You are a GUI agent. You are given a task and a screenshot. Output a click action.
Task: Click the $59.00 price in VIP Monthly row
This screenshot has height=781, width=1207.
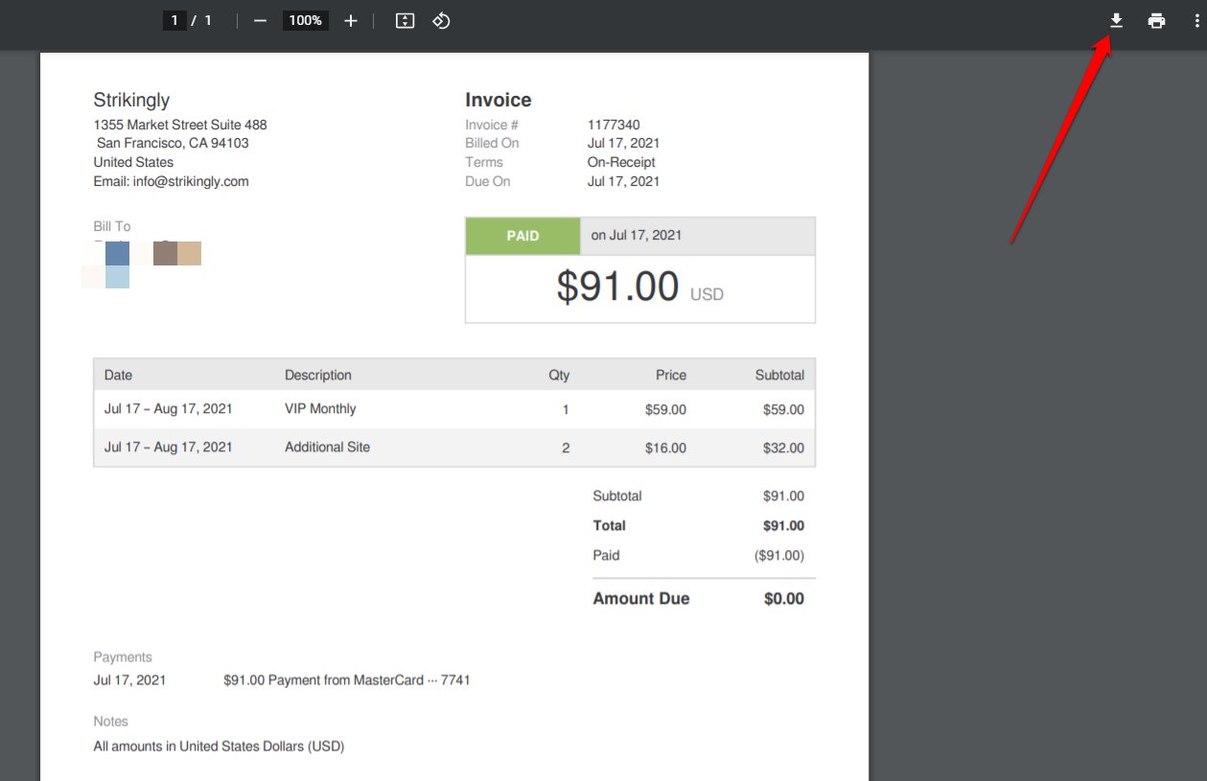pyautogui.click(x=665, y=409)
